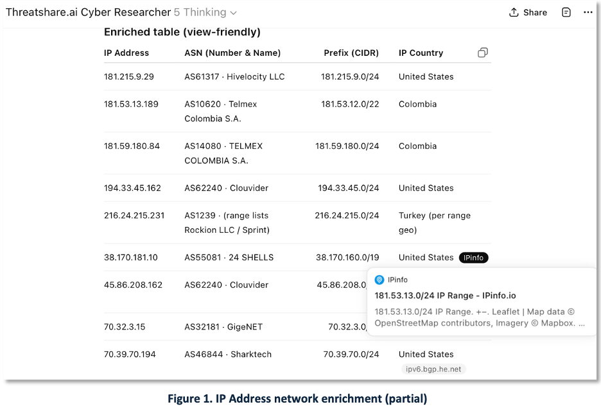
Task: Select the 194.33.45.0/24 prefix cell
Action: coord(349,188)
